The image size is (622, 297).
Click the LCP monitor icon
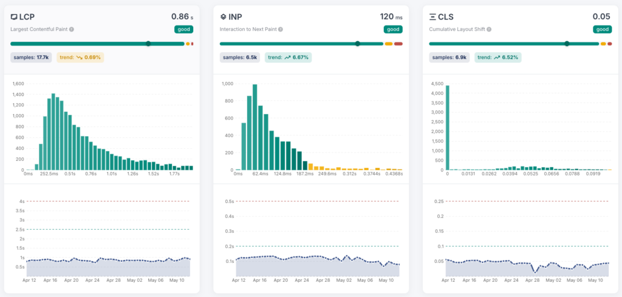click(14, 16)
